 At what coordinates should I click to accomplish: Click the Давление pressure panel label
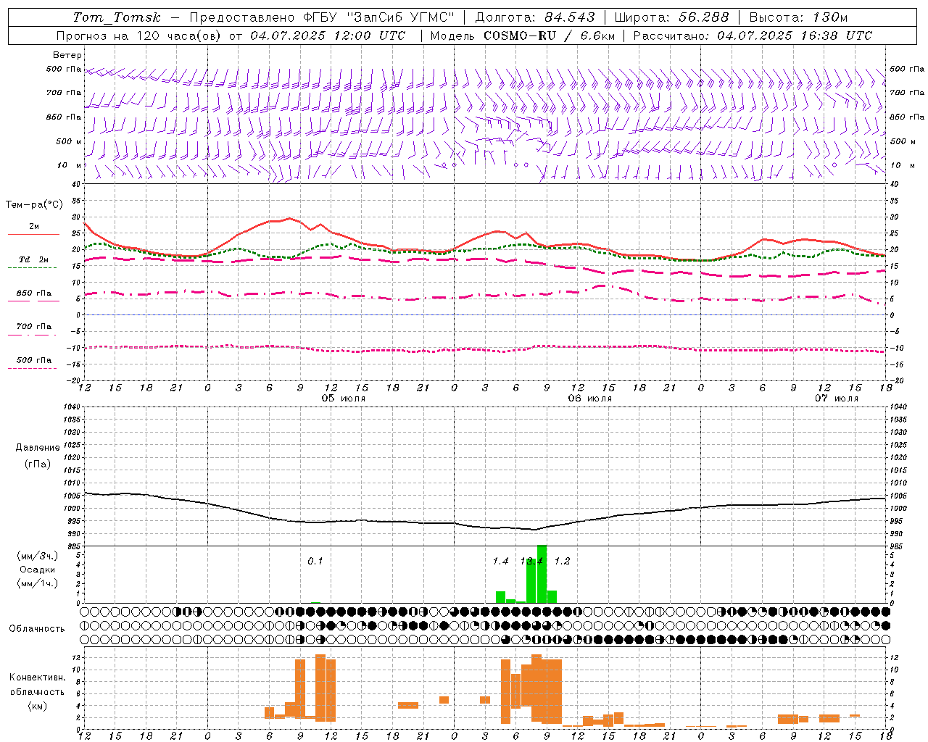point(38,448)
